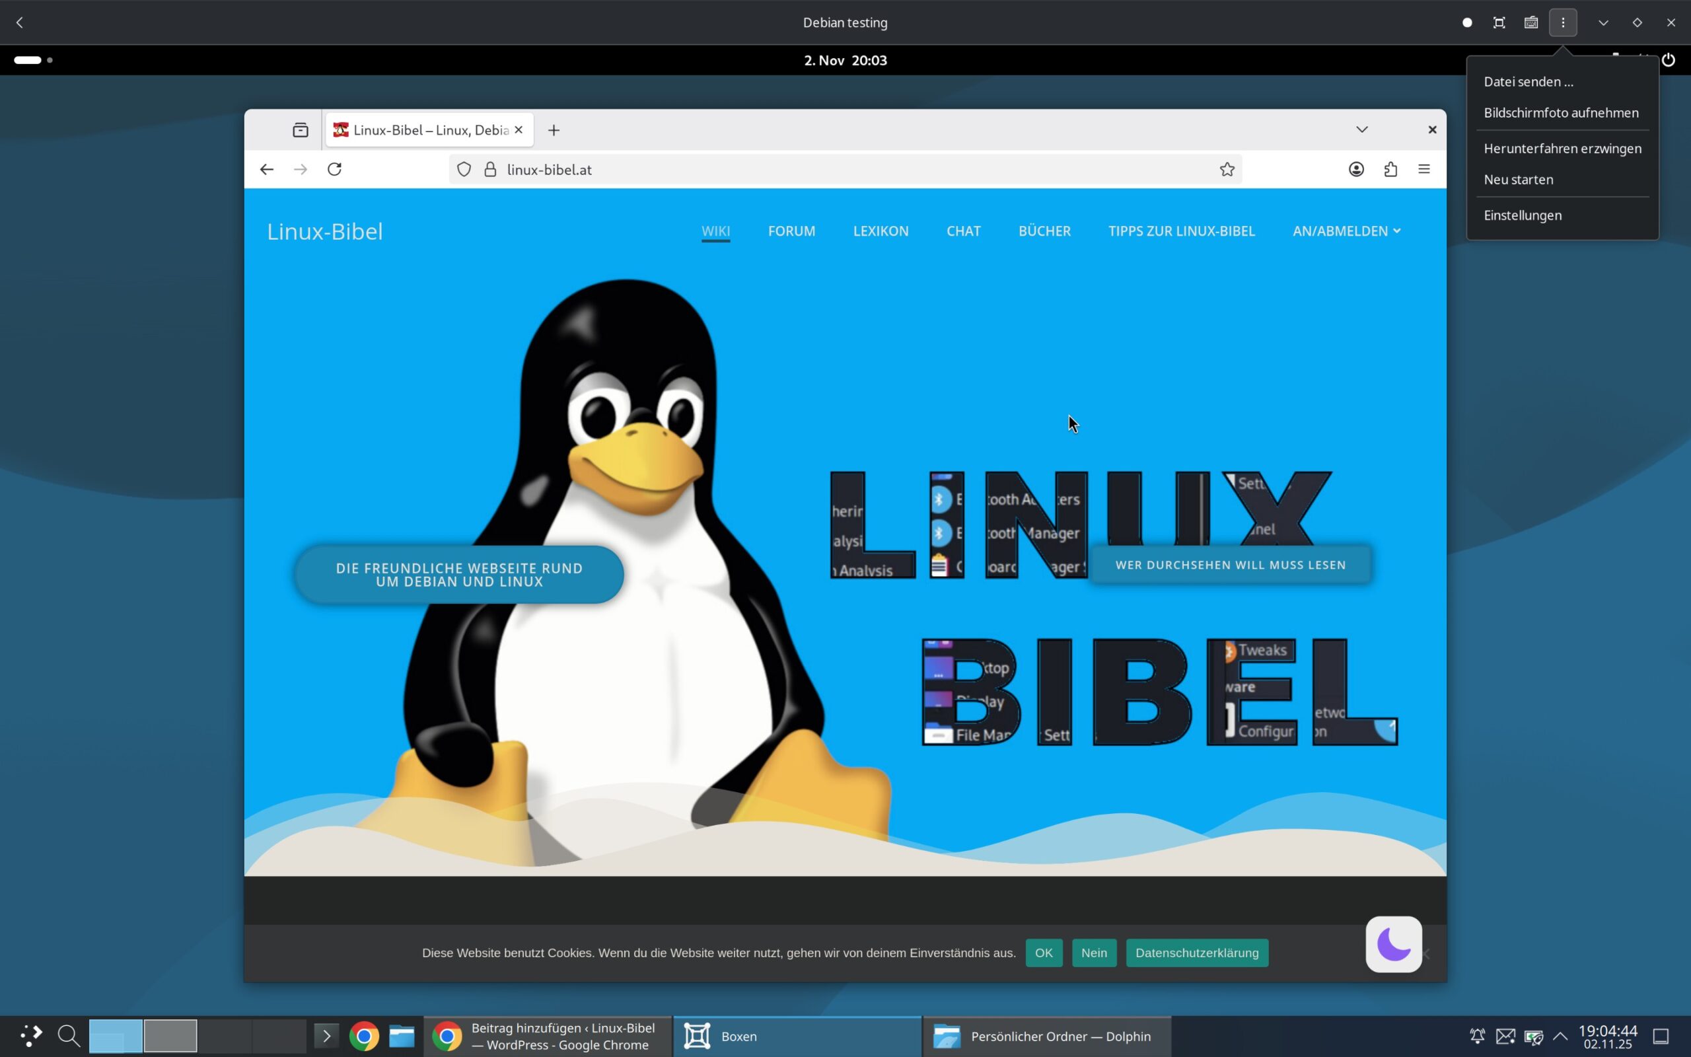This screenshot has width=1691, height=1057.
Task: Switch to the second virtual desktop
Action: pyautogui.click(x=170, y=1035)
